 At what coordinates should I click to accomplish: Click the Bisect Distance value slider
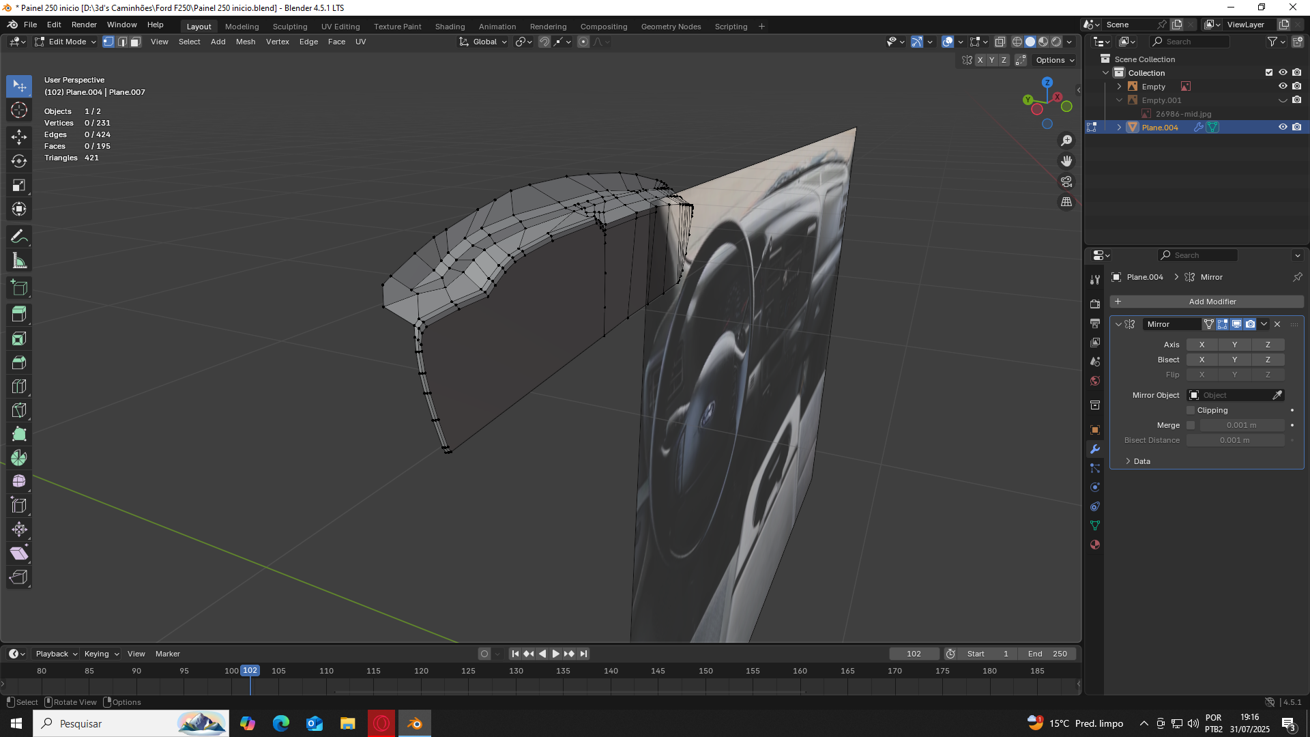point(1234,440)
